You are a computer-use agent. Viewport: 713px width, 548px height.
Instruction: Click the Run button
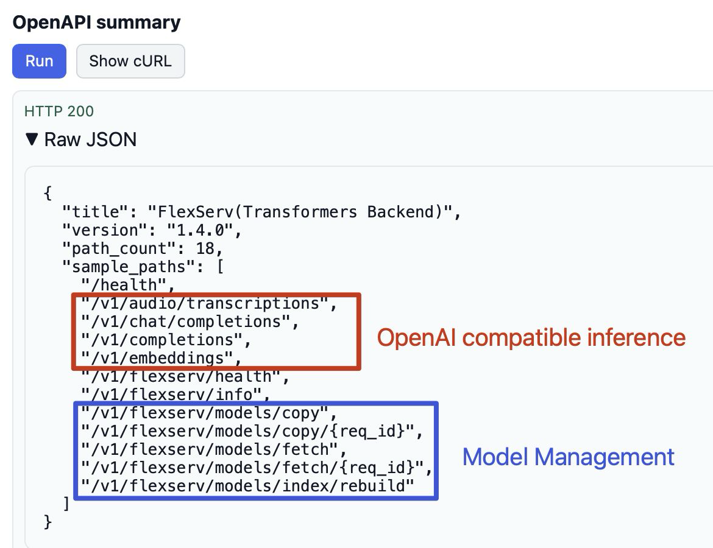click(38, 61)
